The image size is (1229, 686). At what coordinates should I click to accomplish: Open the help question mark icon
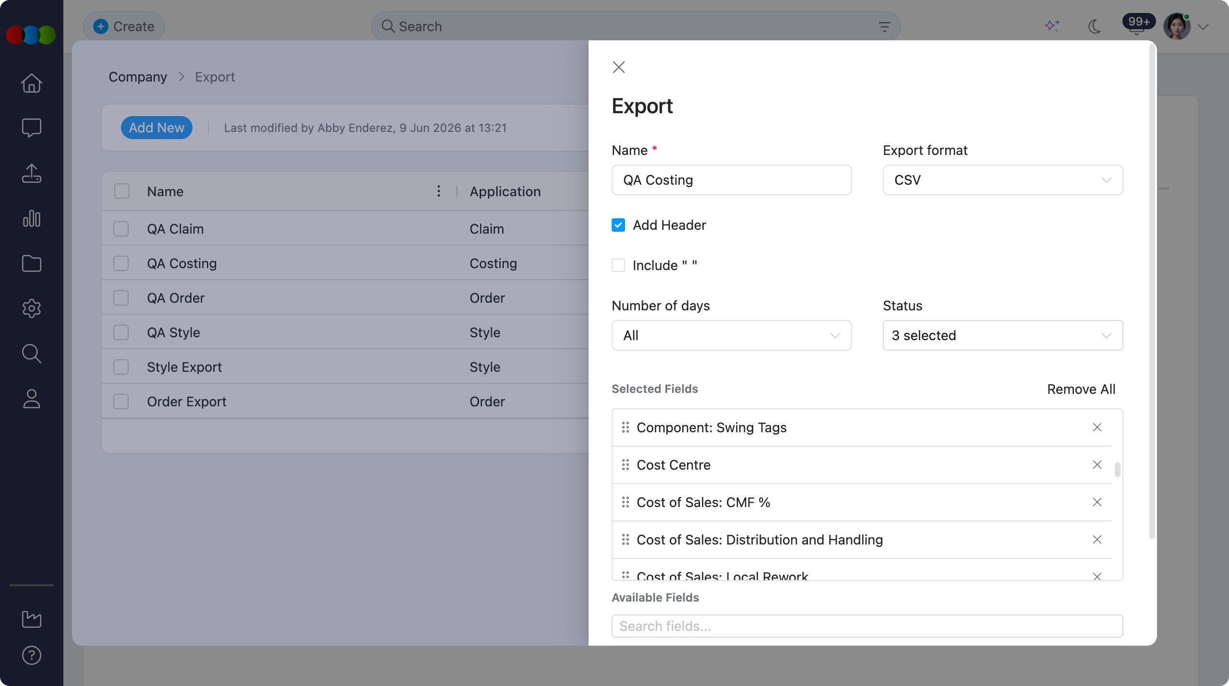pos(32,655)
